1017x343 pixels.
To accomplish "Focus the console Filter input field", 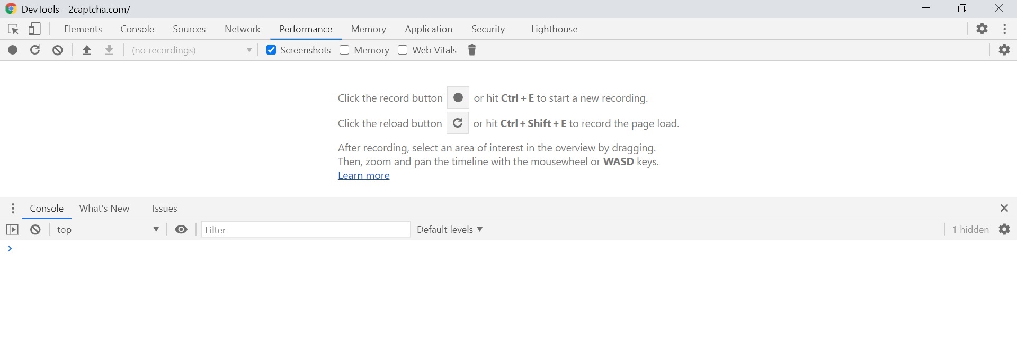I will 306,230.
